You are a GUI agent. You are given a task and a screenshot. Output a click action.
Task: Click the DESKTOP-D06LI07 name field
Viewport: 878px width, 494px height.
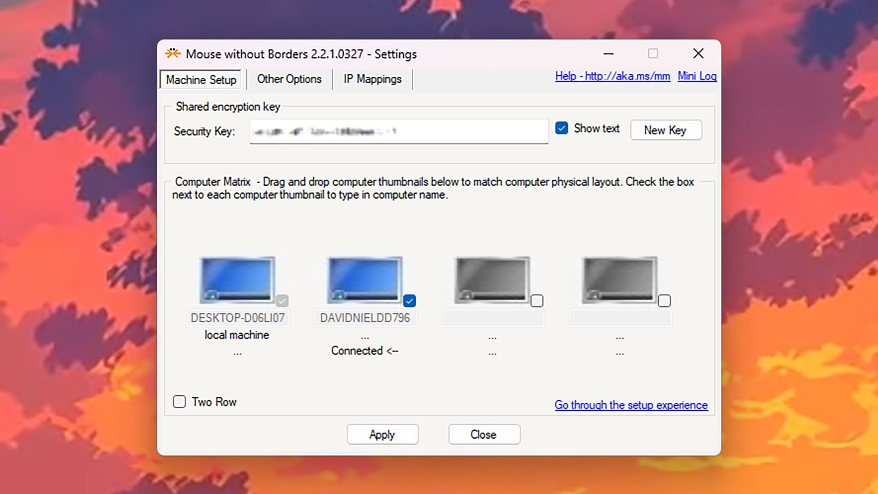click(238, 318)
